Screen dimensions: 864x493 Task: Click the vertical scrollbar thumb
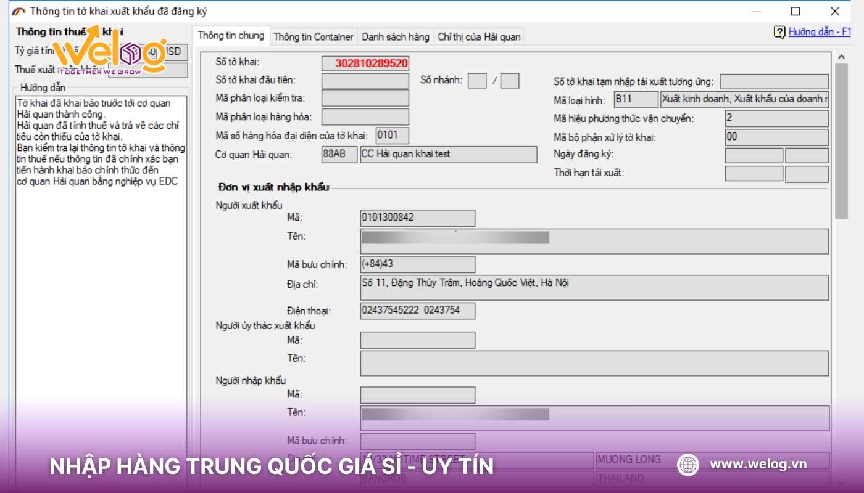[x=841, y=142]
